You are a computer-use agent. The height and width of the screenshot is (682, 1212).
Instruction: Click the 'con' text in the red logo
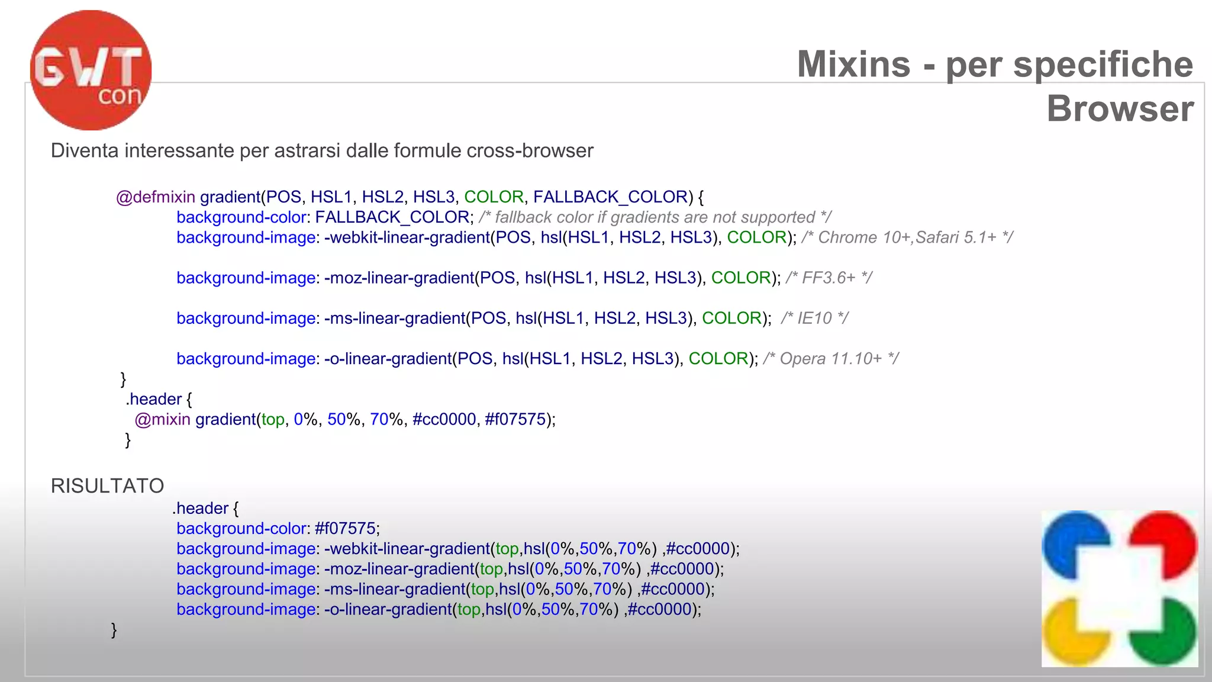click(x=120, y=95)
